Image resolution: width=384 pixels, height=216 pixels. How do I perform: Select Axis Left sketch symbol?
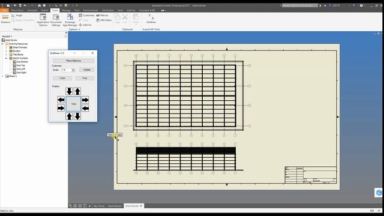(19, 69)
